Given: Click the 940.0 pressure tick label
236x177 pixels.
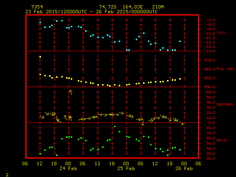Looking at the screenshot, I should tap(209, 87).
